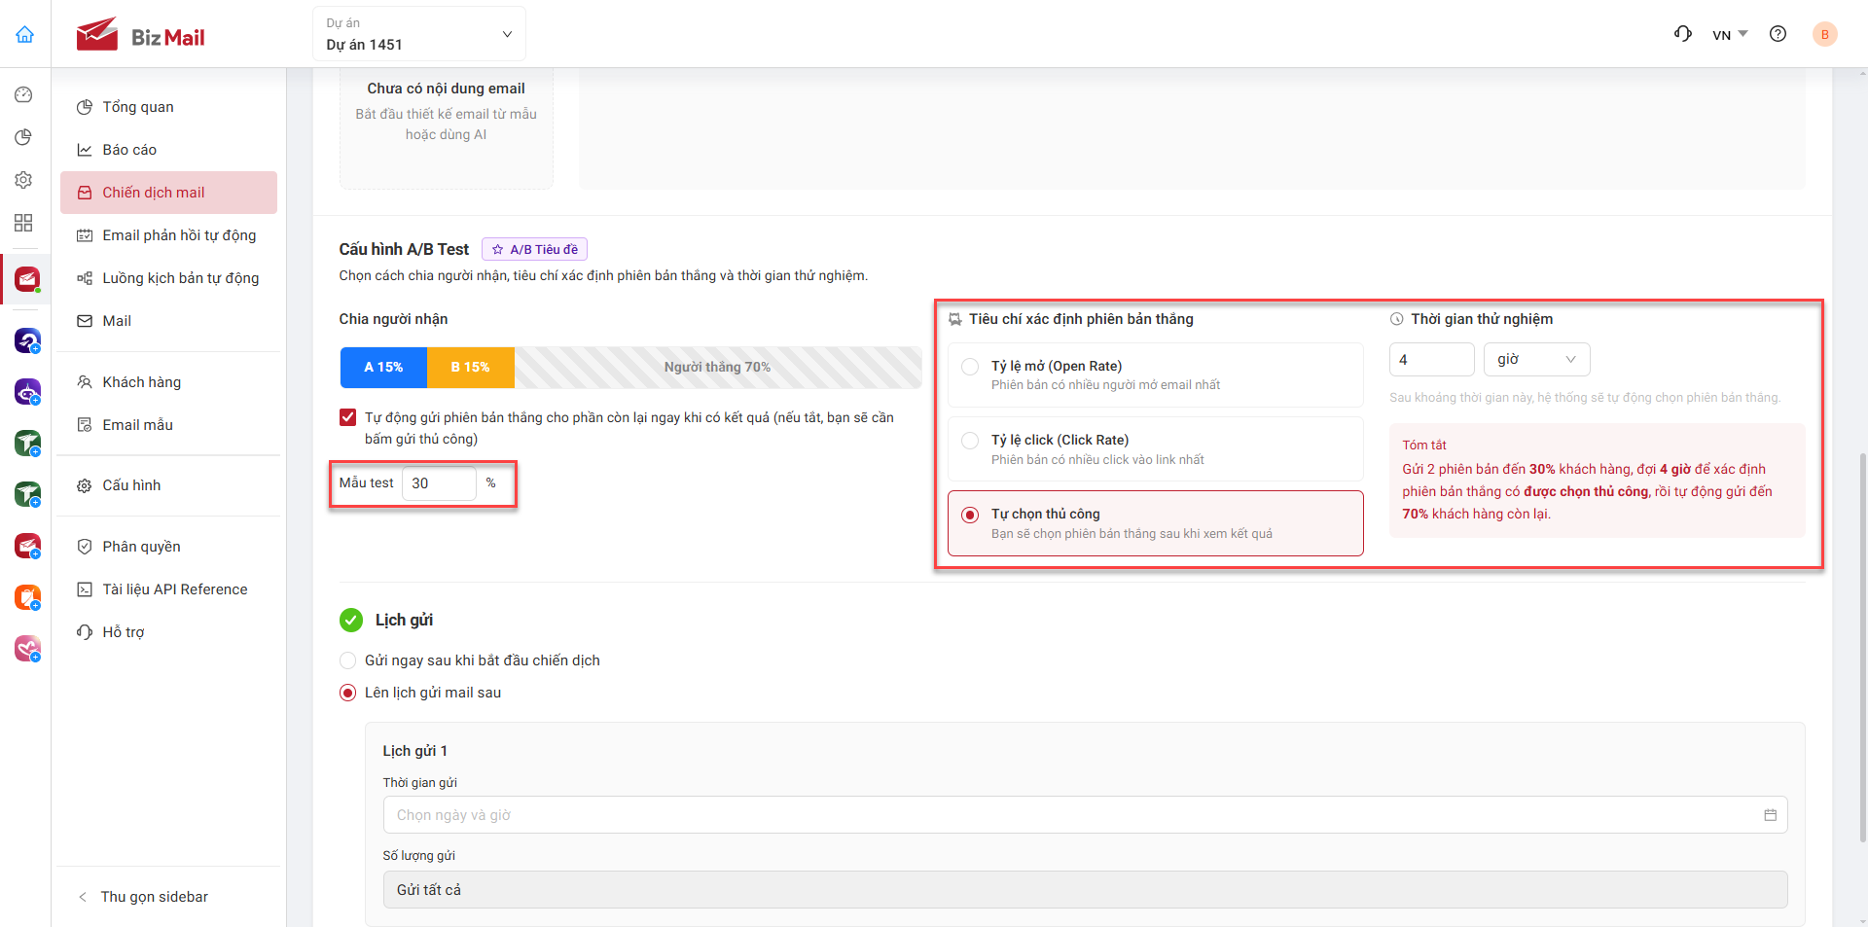Image resolution: width=1868 pixels, height=927 pixels.
Task: Click the Mẫu test percentage input
Action: click(x=439, y=483)
